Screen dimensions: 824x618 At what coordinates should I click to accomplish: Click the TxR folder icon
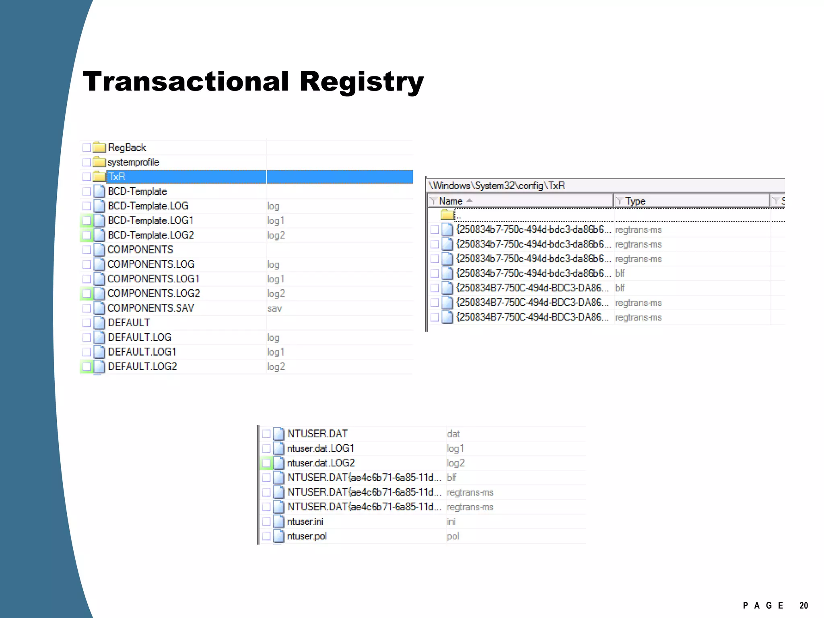click(x=99, y=177)
